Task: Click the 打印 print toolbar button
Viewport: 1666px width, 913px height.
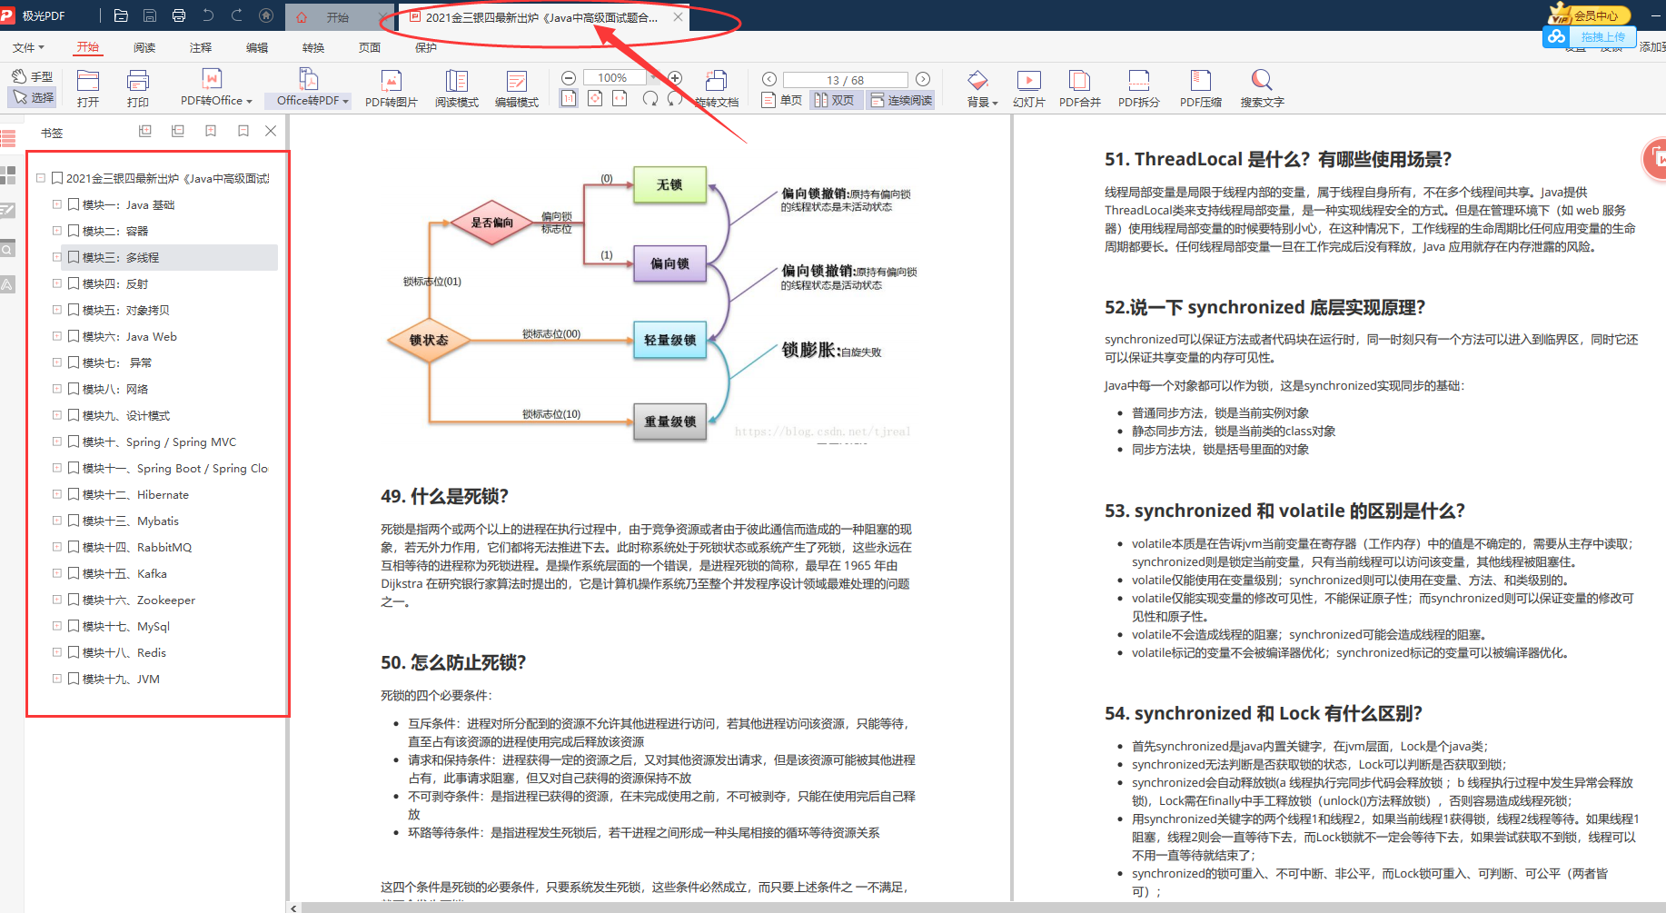Action: click(x=138, y=89)
